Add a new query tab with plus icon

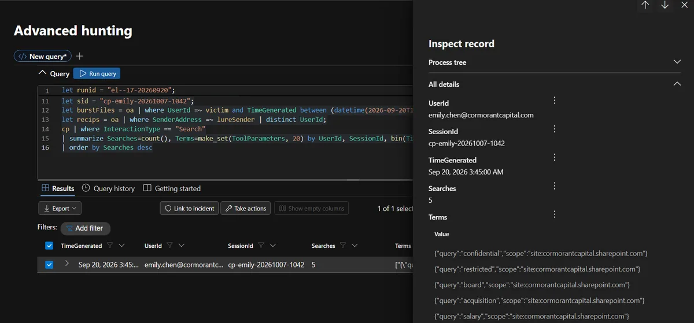(x=80, y=56)
